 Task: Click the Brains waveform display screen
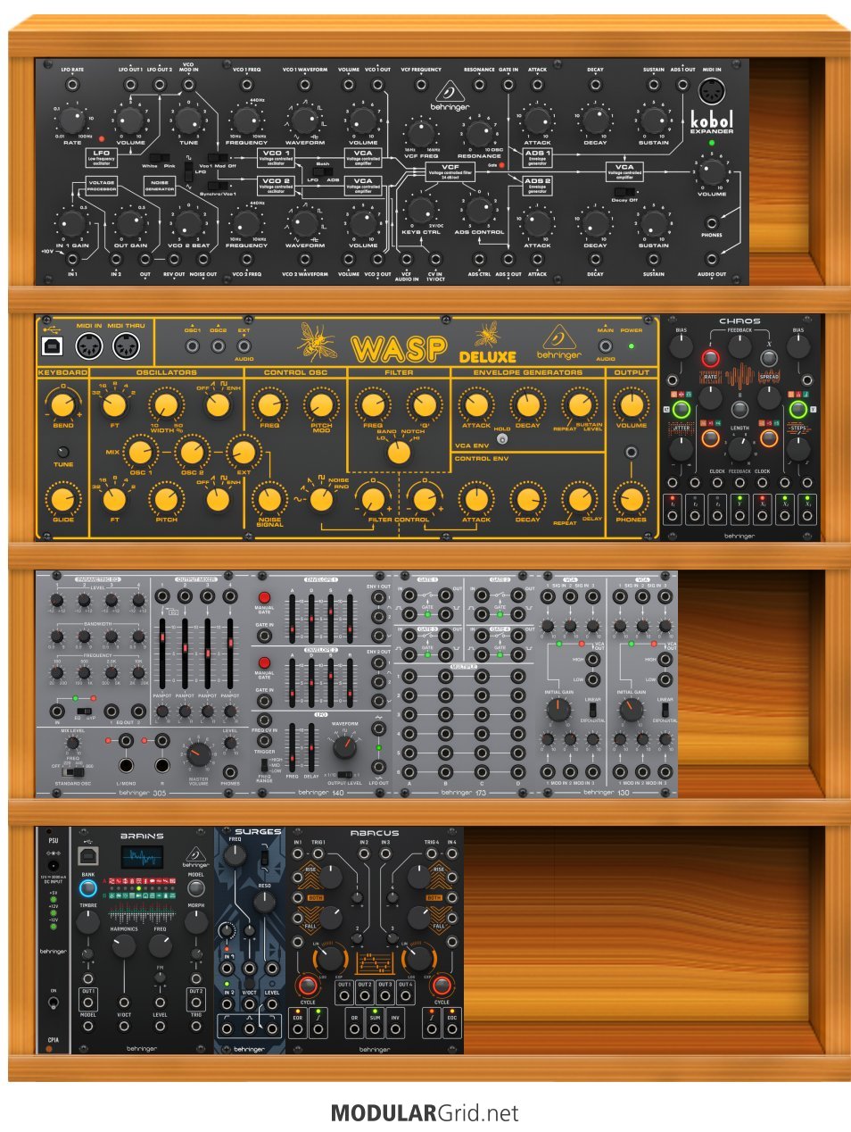[x=142, y=857]
